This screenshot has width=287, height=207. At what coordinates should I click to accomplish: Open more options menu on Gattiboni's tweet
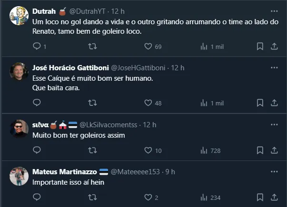[274, 67]
